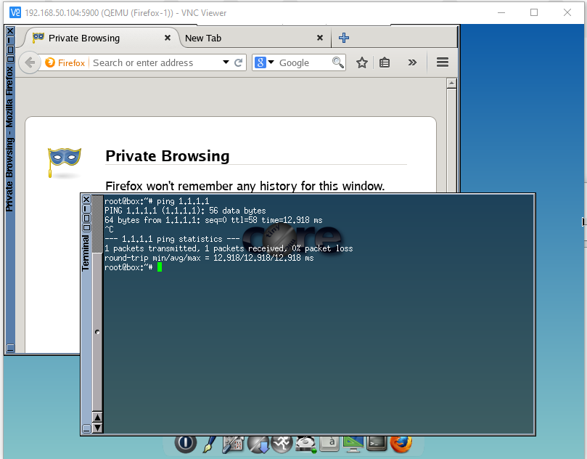
Task: Expand the address bar history dropdown
Action: coord(226,63)
